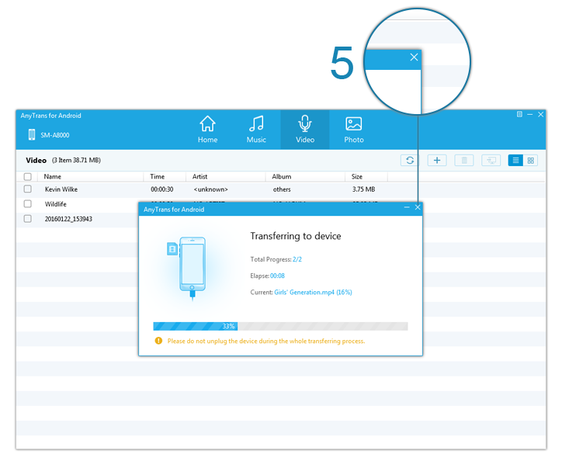Switch to the Music tab
This screenshot has height=458, width=562.
click(x=256, y=130)
